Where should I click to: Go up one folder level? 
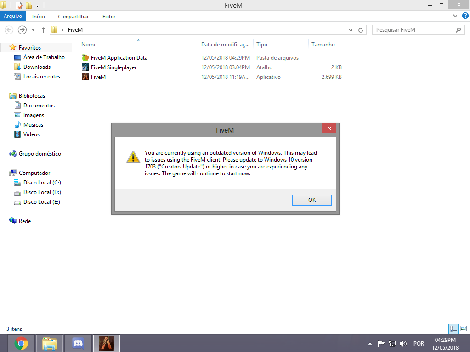coord(44,30)
